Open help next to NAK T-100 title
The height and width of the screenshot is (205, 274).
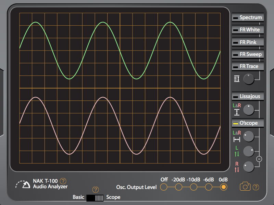(x=63, y=181)
